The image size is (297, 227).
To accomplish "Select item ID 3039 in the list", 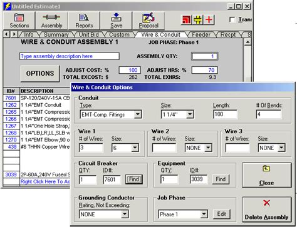I will pos(11,174).
